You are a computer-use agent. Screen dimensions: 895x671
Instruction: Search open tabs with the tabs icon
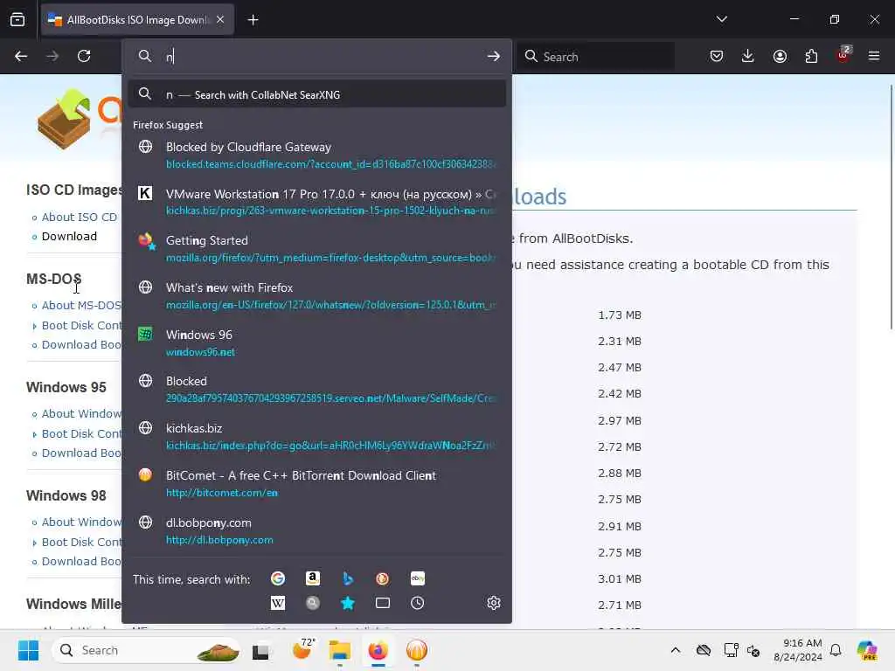point(383,603)
